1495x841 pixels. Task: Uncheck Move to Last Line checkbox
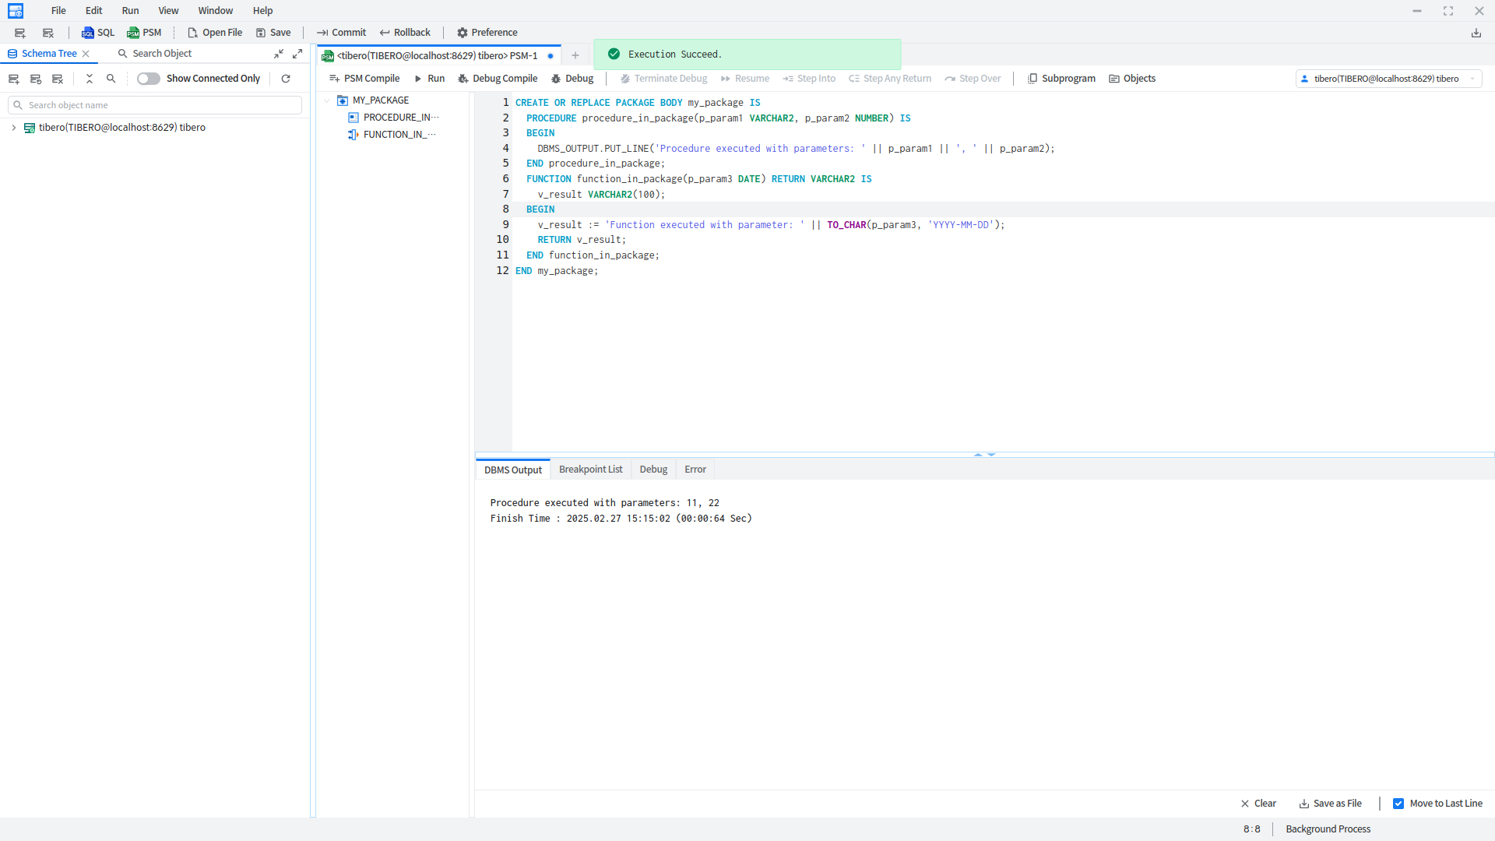coord(1398,804)
